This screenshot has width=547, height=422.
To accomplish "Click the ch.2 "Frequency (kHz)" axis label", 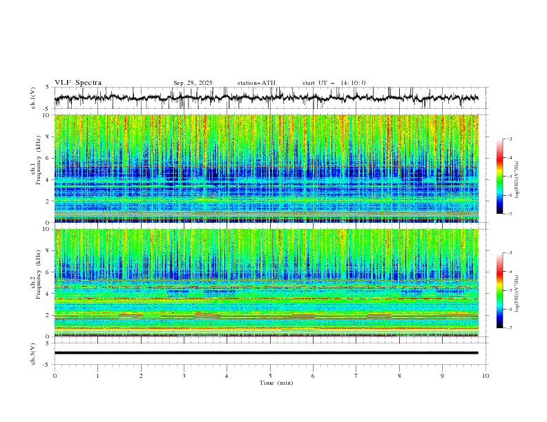I will (39, 274).
